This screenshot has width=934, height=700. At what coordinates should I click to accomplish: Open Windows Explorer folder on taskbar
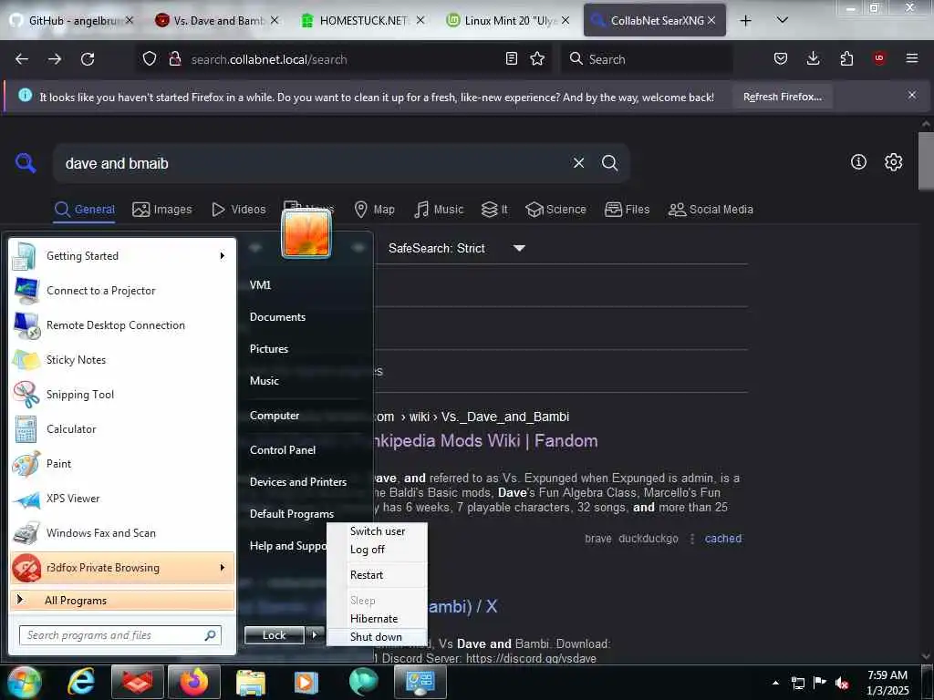[251, 682]
